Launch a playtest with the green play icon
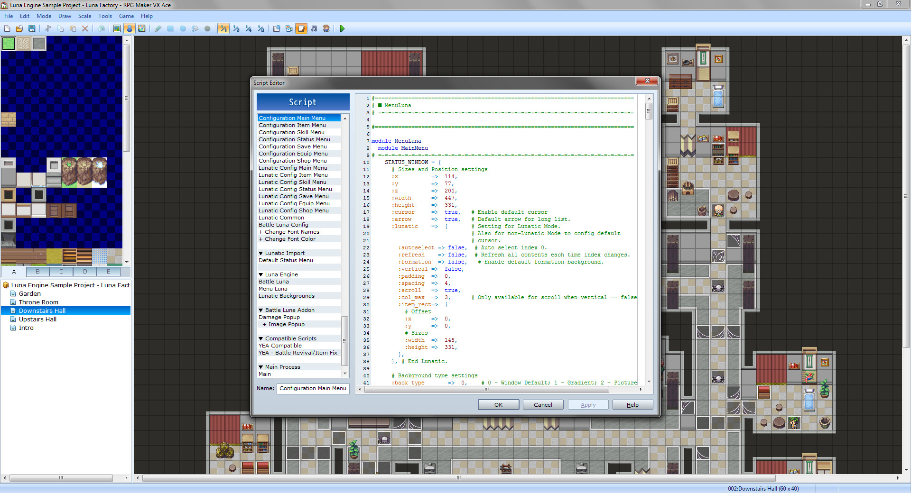This screenshot has width=911, height=493. point(342,28)
